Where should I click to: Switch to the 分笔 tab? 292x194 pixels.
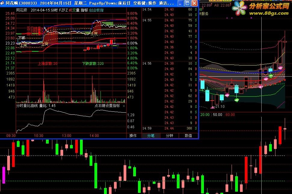tap(151, 136)
